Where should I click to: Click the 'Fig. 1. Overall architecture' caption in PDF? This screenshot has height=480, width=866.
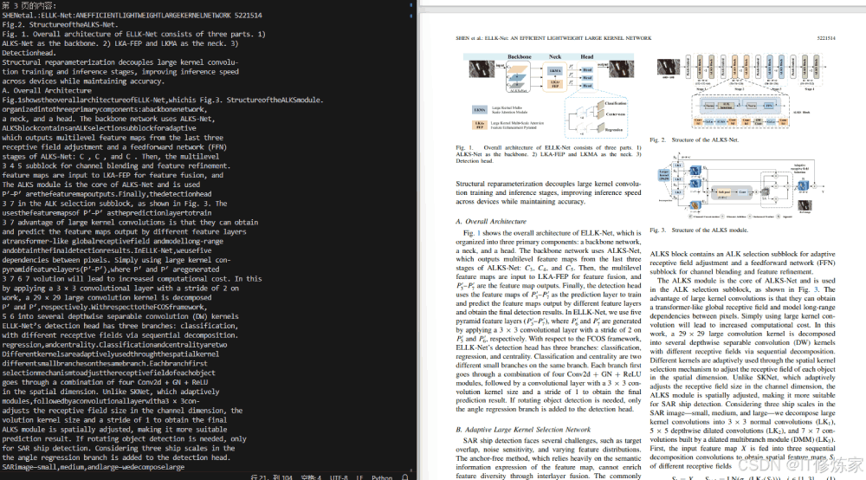548,154
